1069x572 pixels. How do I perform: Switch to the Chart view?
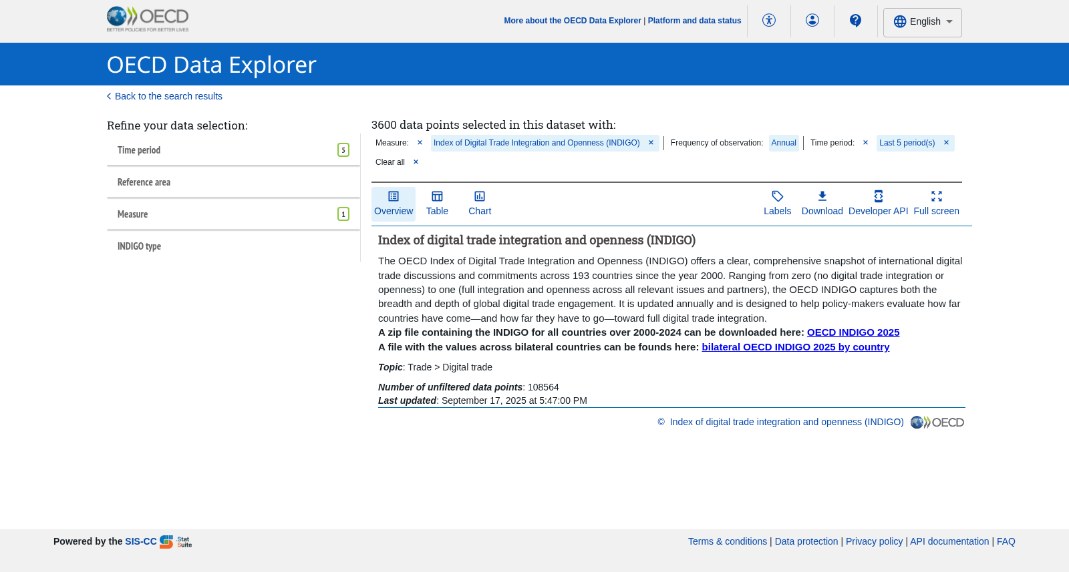(480, 204)
